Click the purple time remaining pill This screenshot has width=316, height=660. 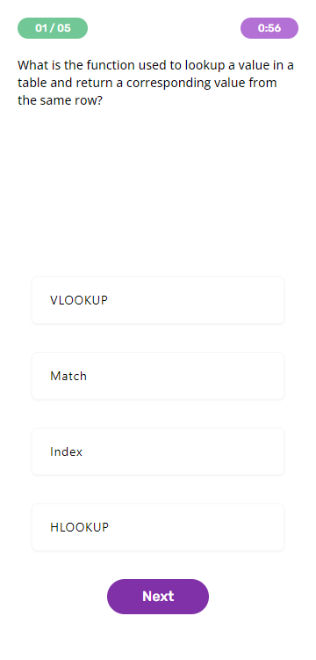pyautogui.click(x=269, y=28)
